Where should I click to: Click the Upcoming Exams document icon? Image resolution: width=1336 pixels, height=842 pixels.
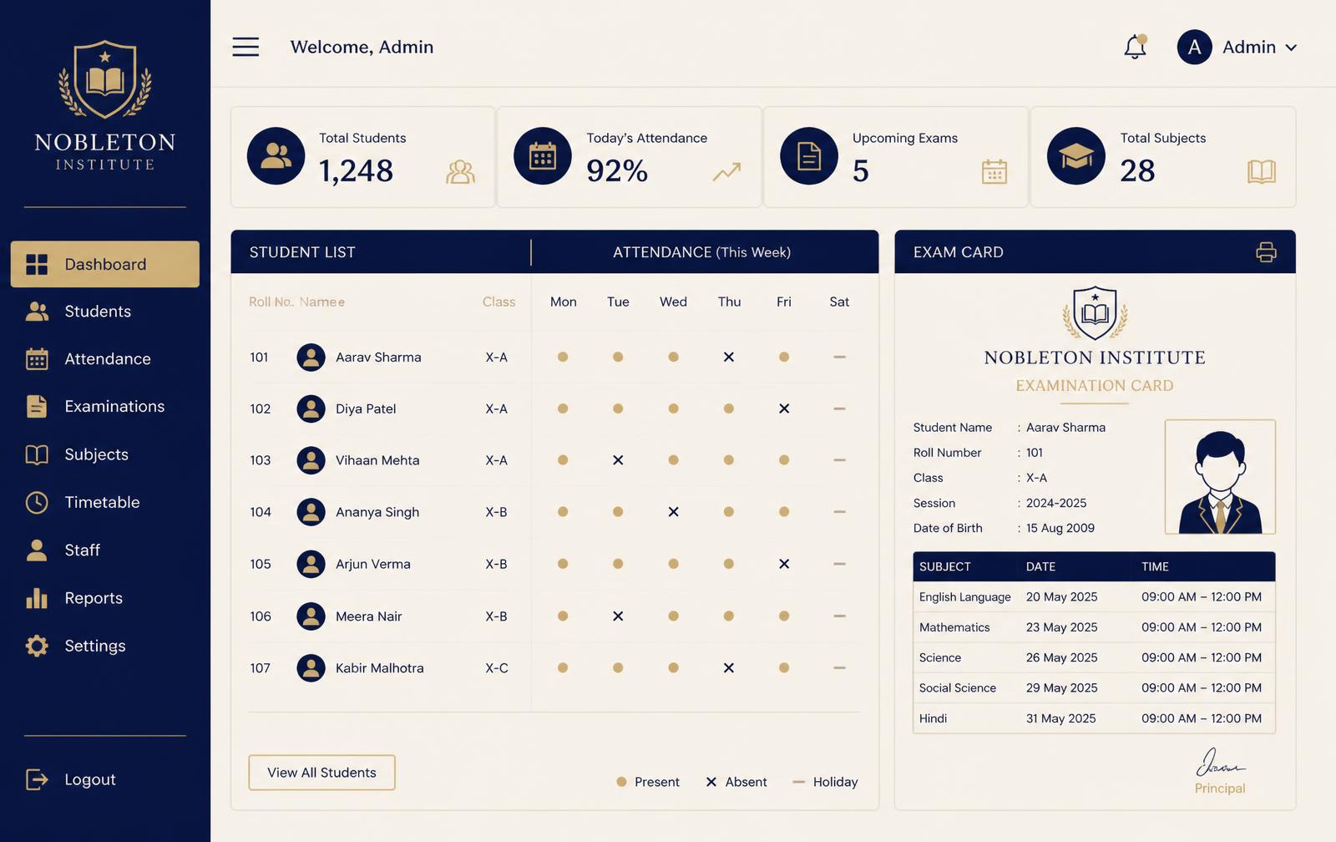(809, 156)
